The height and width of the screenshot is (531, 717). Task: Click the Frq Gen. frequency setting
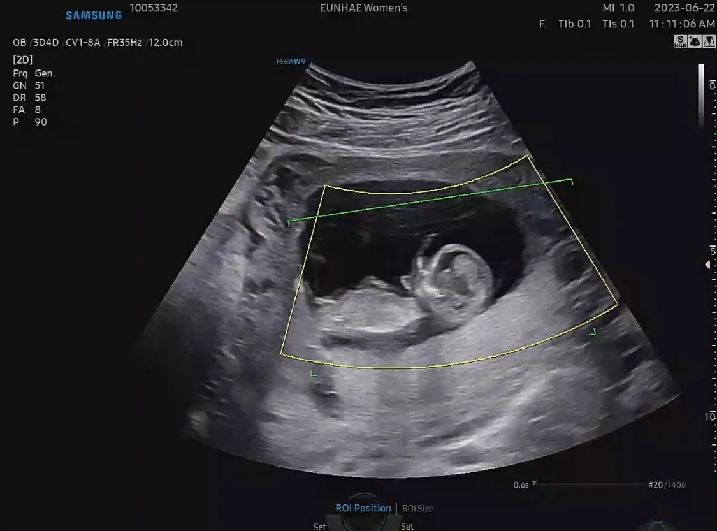pos(34,73)
